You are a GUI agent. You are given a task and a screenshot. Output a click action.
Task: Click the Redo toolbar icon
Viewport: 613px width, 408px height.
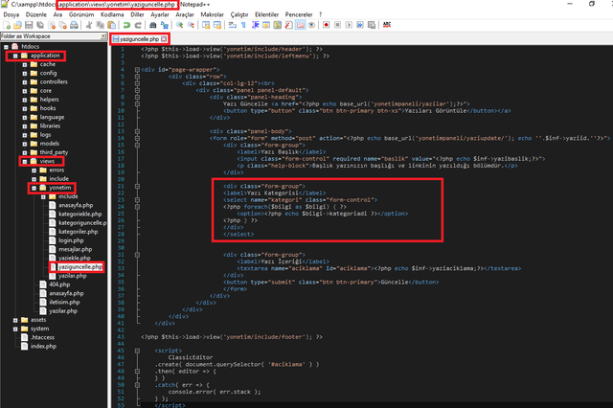tap(138, 25)
